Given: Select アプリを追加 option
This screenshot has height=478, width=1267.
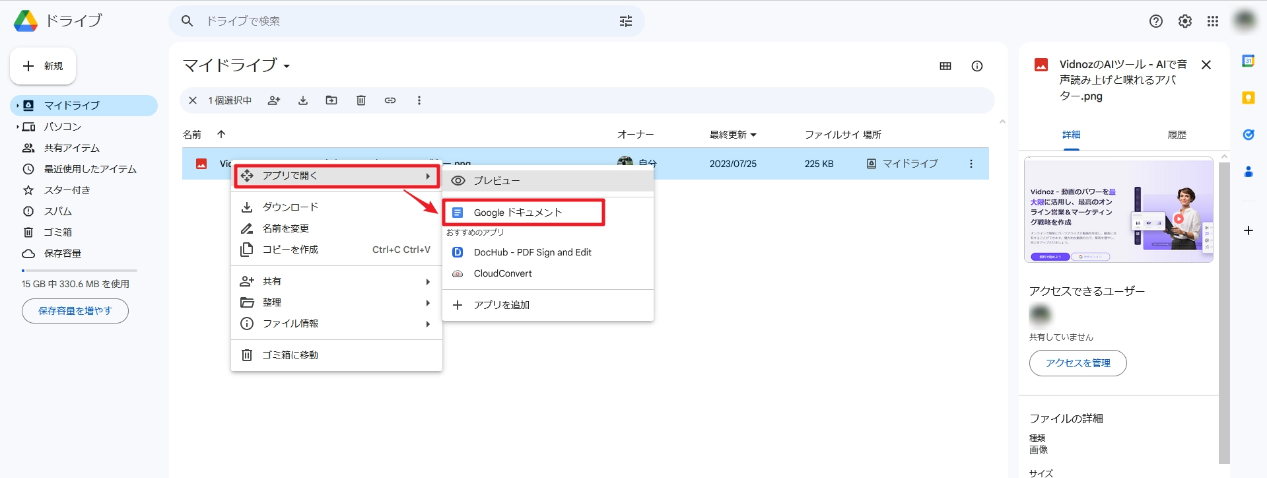Looking at the screenshot, I should click(548, 305).
